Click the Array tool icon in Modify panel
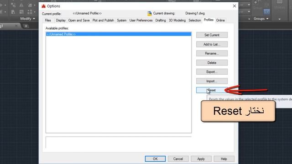Viewport: 292px width, 164px height. click(x=30, y=12)
